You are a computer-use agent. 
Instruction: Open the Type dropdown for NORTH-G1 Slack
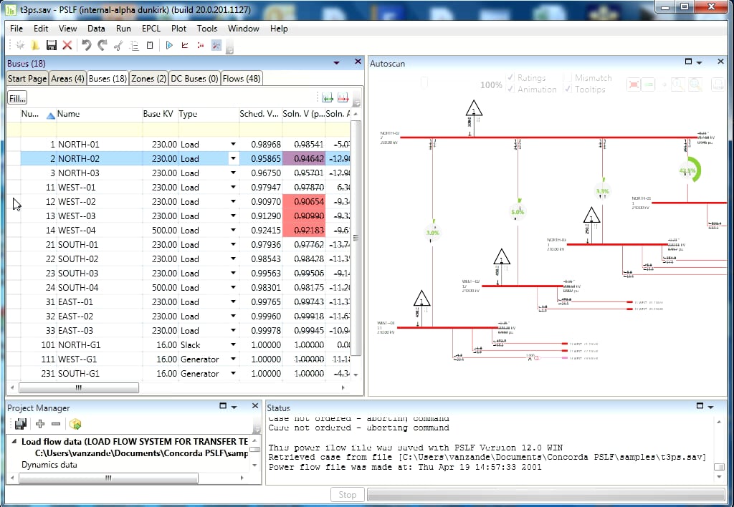(233, 344)
